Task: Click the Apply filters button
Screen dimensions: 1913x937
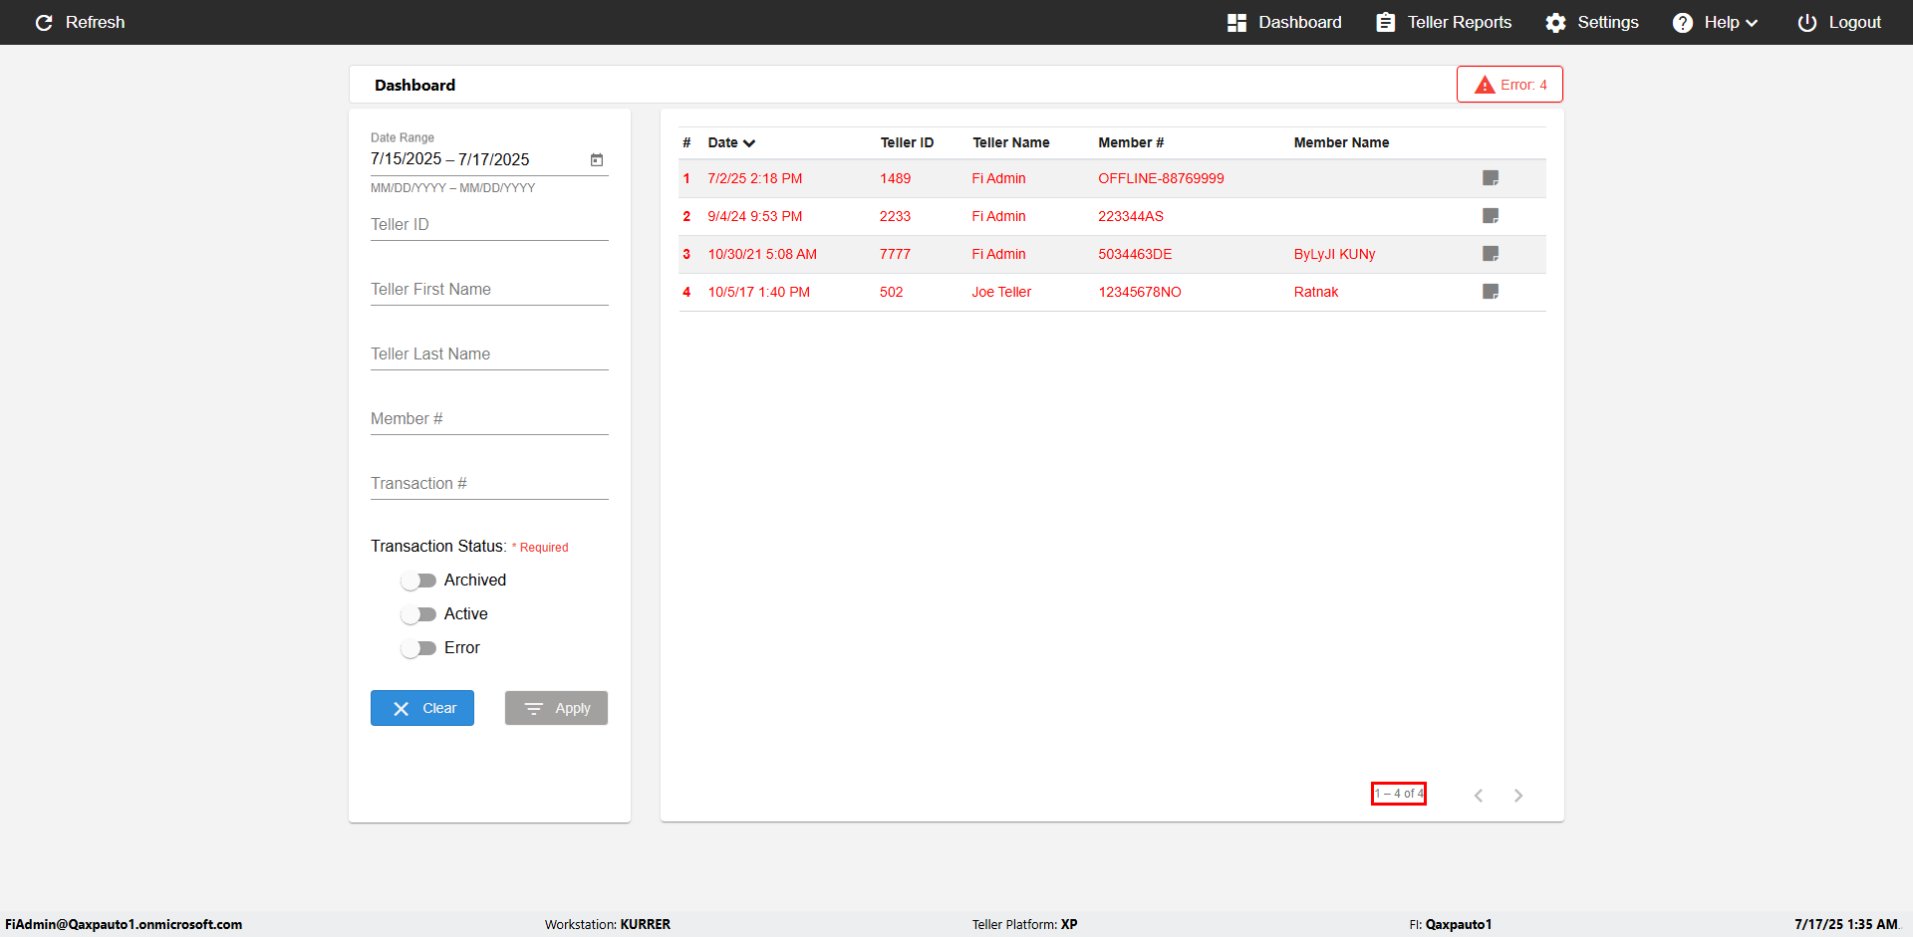Action: click(556, 708)
